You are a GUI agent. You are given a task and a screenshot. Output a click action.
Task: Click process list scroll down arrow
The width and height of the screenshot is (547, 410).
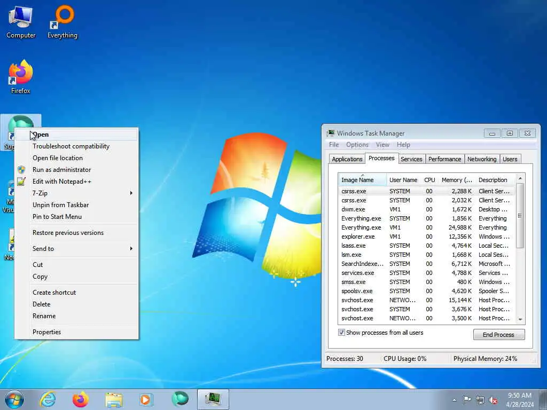[520, 319]
